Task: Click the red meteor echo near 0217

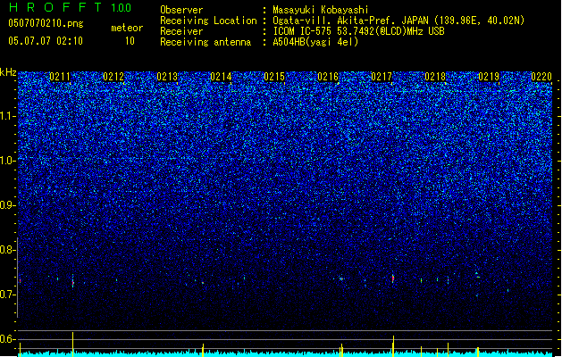Action: [393, 278]
